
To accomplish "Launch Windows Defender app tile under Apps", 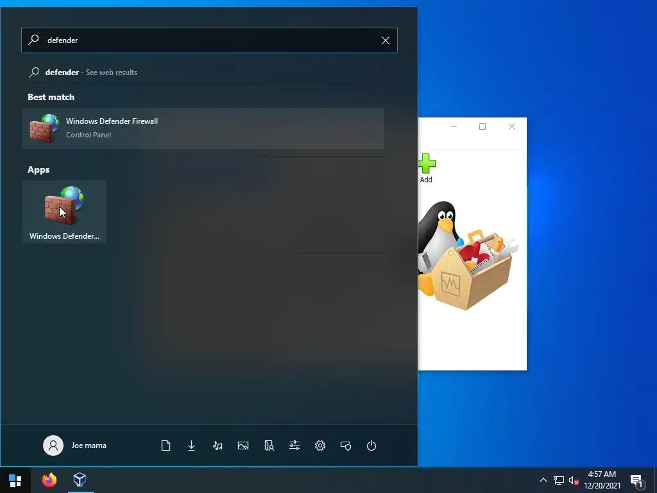I will coord(64,212).
